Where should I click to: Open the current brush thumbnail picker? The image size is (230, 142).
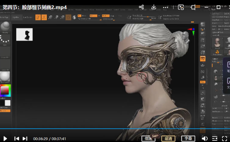(x=5, y=27)
